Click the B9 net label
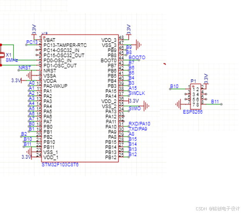 (x=129, y=47)
